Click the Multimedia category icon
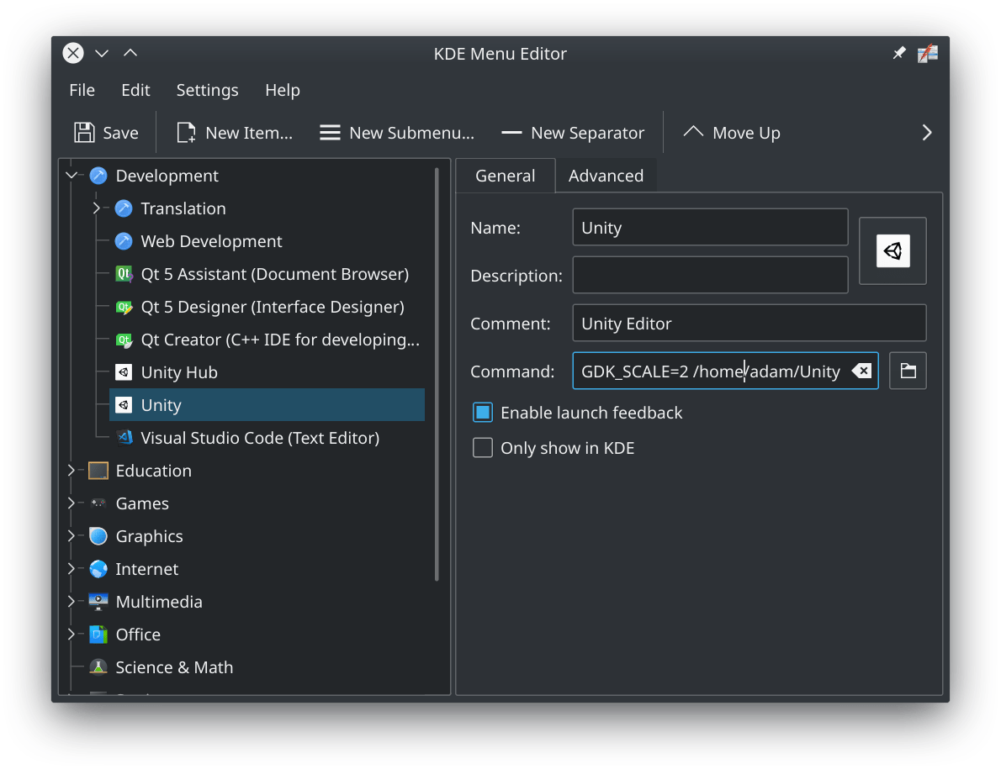This screenshot has height=769, width=1001. click(98, 601)
